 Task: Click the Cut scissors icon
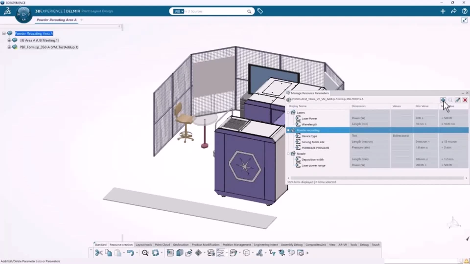click(98, 253)
